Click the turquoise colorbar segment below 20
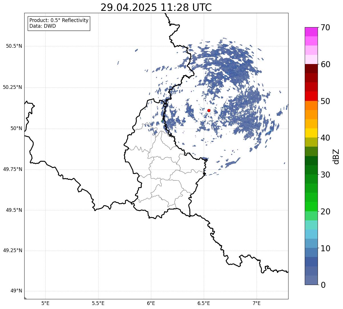Viewport: 343px width, 309px height. (x=311, y=225)
